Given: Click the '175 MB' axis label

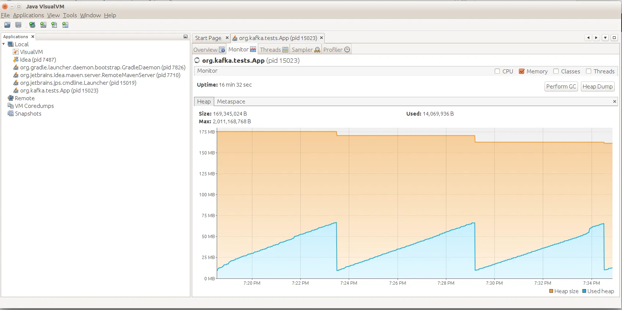Looking at the screenshot, I should 207,132.
